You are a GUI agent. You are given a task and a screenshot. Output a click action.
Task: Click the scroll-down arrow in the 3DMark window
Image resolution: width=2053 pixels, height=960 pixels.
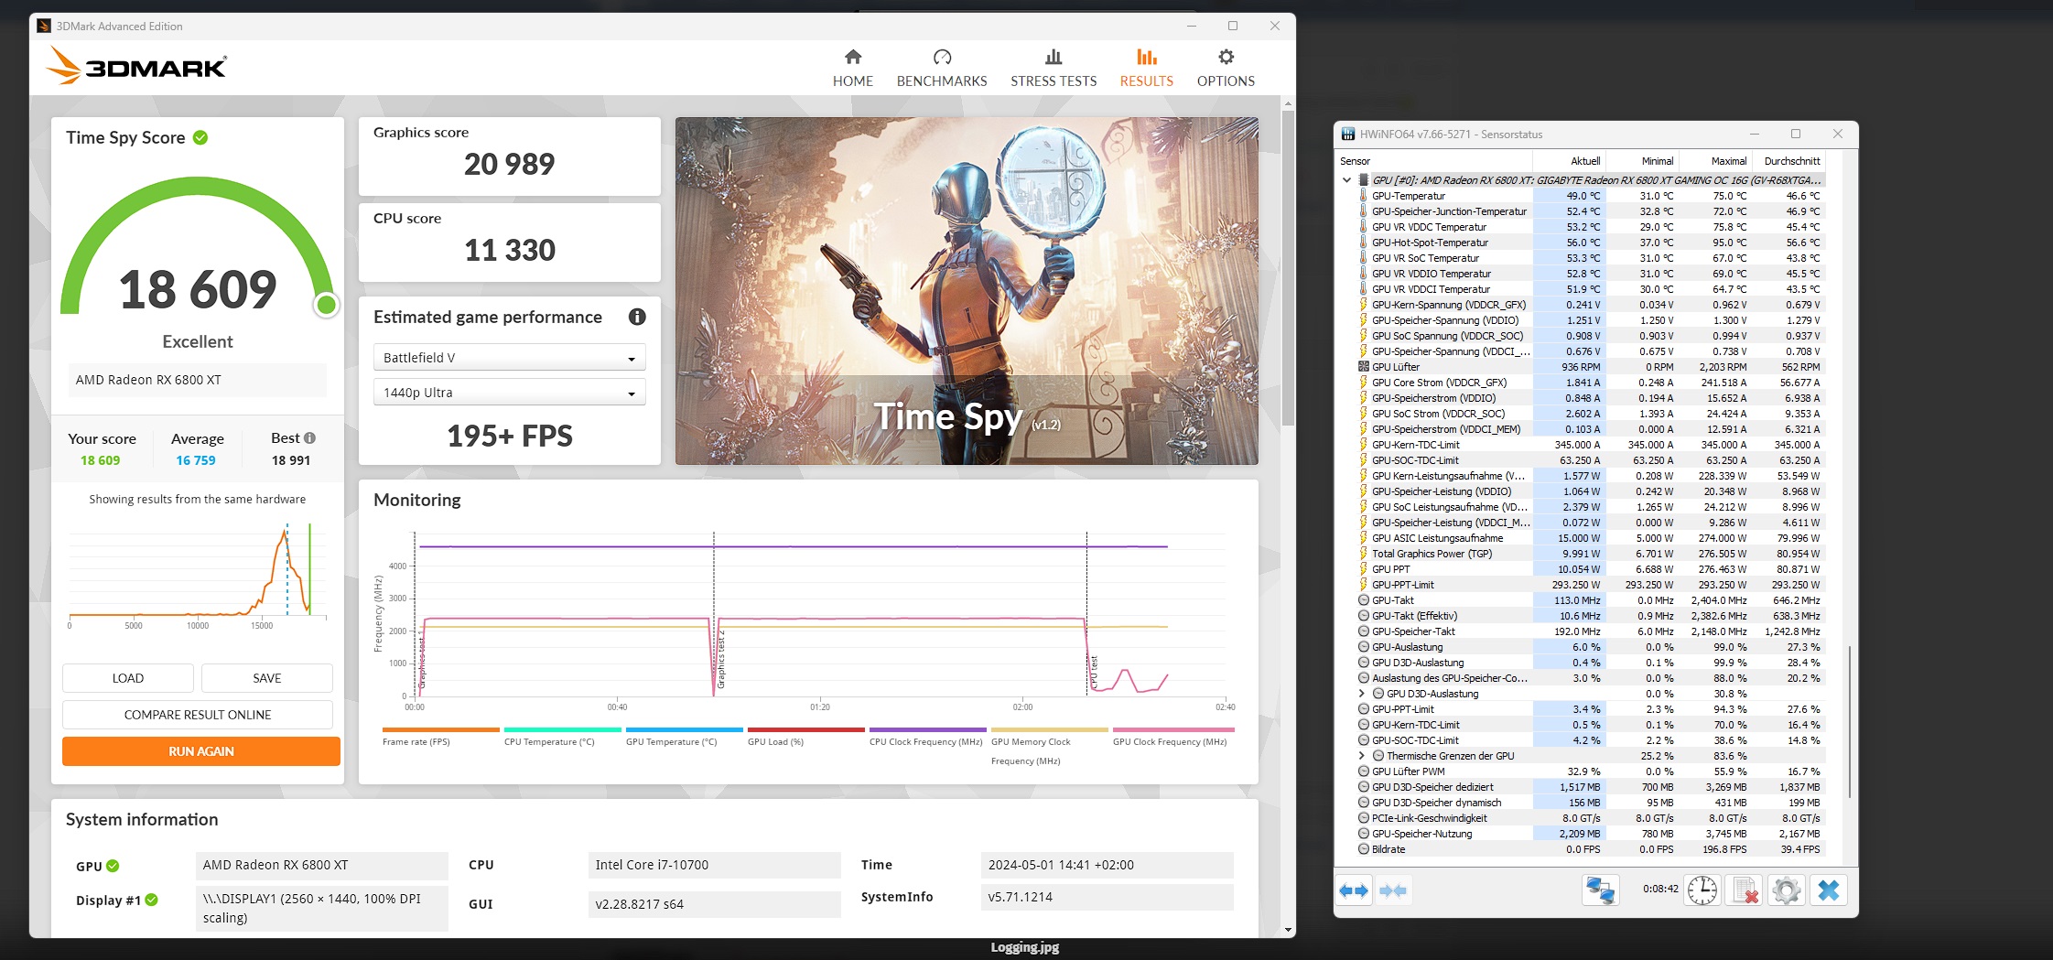1288,930
